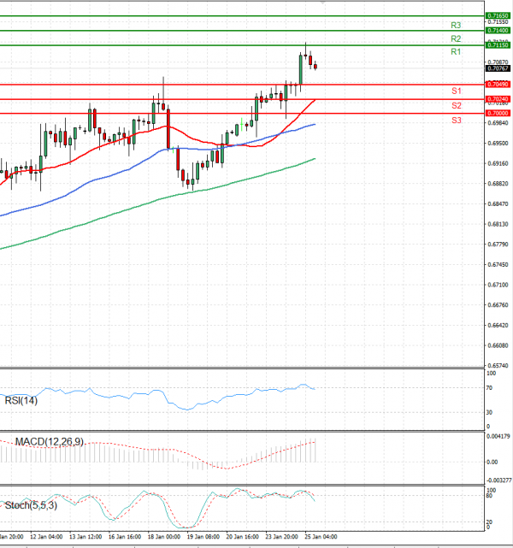The height and width of the screenshot is (548, 513).
Task: Click the MACD -0.003277 scale value
Action: pos(498,480)
